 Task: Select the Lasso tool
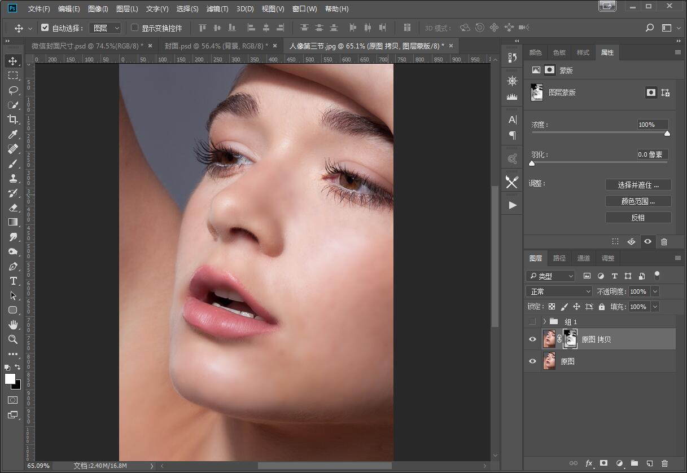pos(13,90)
